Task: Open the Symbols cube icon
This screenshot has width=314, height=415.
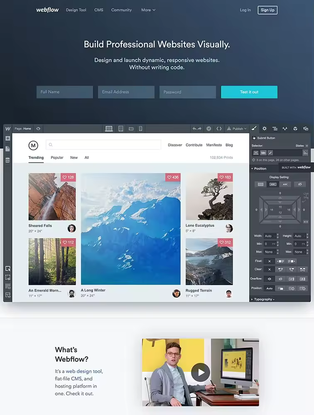Action: pyautogui.click(x=295, y=129)
